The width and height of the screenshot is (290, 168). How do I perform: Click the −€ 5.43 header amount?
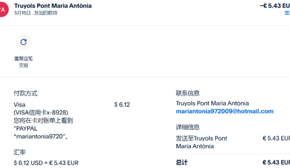point(275,6)
